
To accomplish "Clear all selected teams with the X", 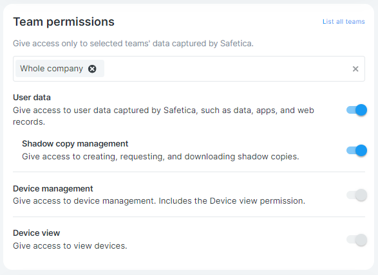I will (355, 69).
